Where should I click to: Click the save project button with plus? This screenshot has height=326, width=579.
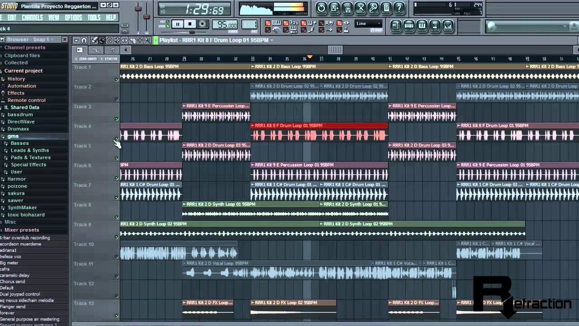334,8
